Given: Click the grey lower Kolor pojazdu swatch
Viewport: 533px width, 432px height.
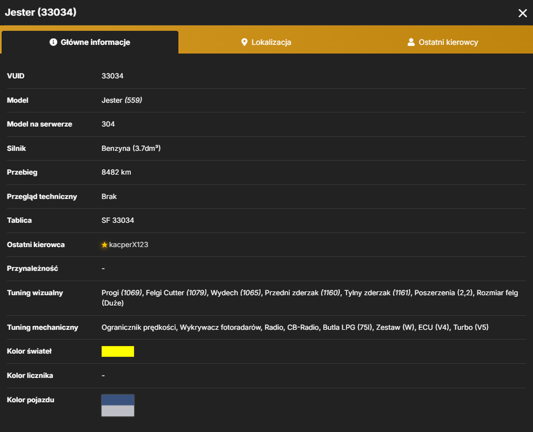Looking at the screenshot, I should click(118, 411).
